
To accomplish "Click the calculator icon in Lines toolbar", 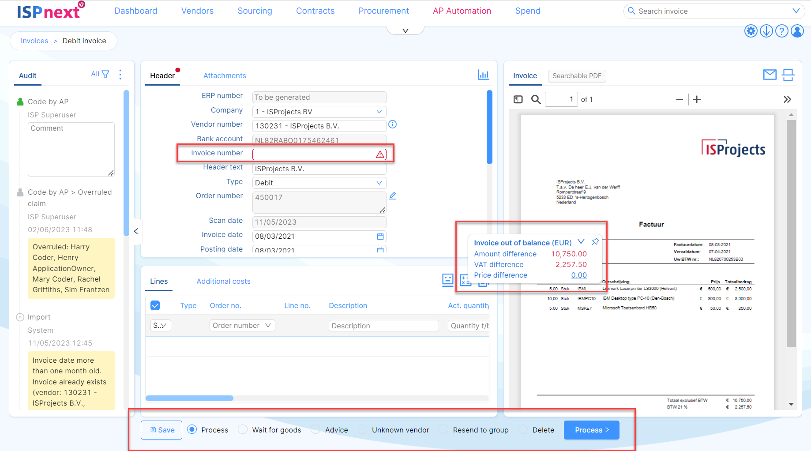I will click(466, 280).
